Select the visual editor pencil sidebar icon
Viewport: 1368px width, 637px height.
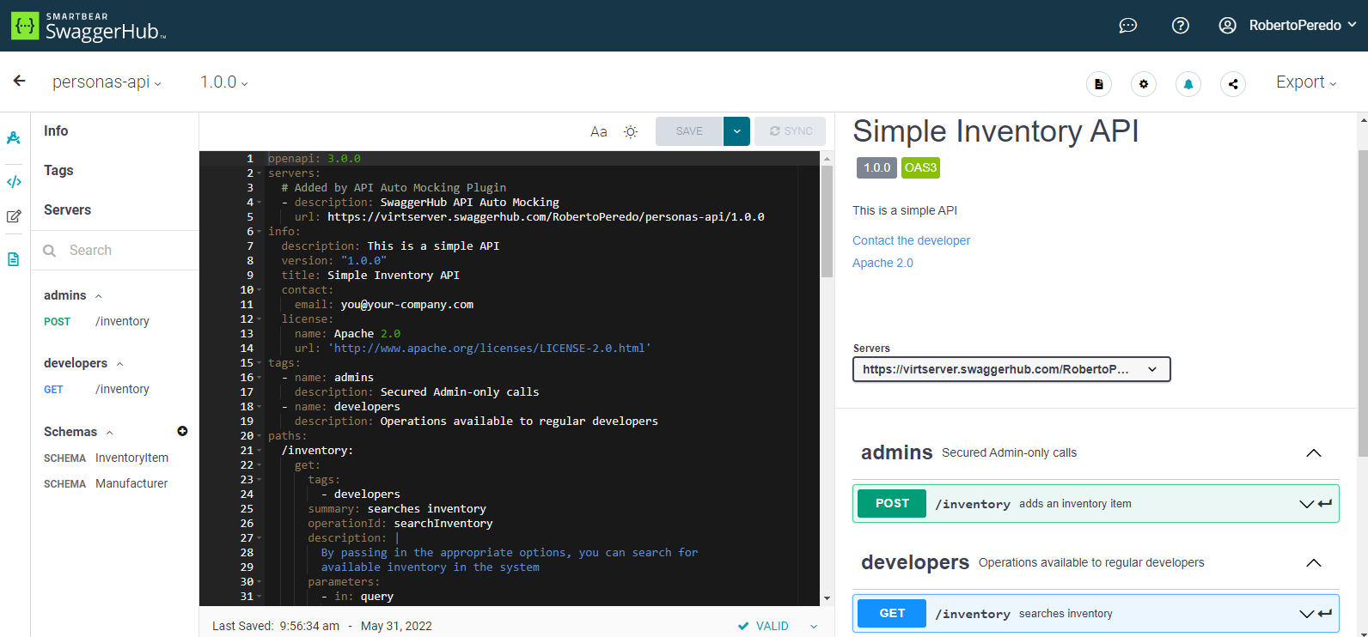14,216
